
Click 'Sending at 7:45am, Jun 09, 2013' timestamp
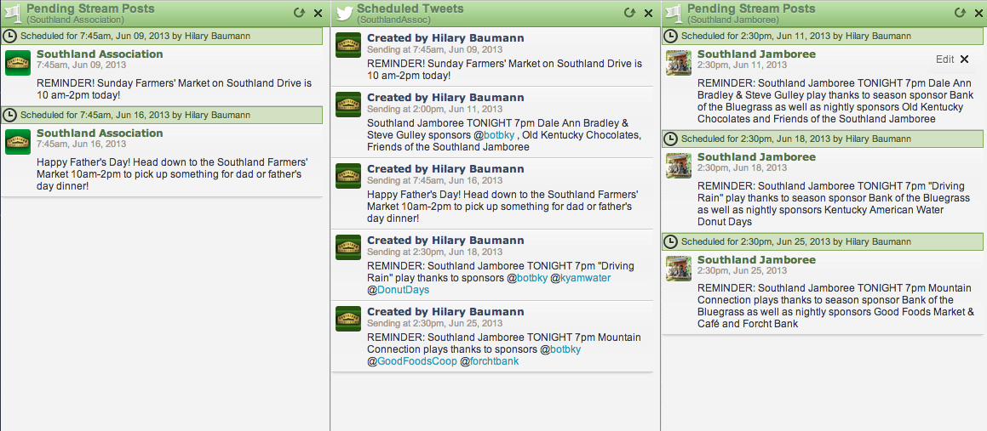click(x=434, y=49)
